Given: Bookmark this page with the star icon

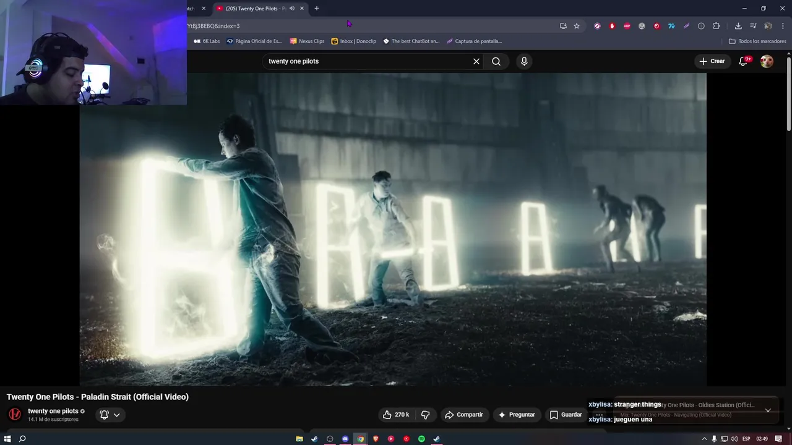Looking at the screenshot, I should click(x=577, y=26).
